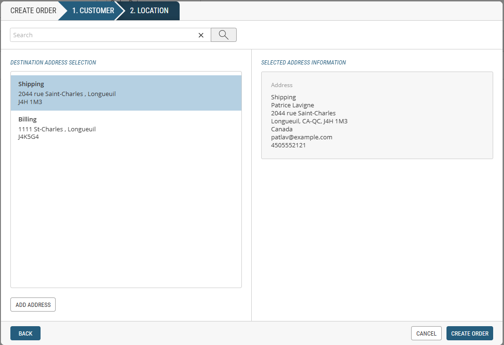The width and height of the screenshot is (504, 345).
Task: Click the grey Address label in details panel
Action: pos(282,85)
